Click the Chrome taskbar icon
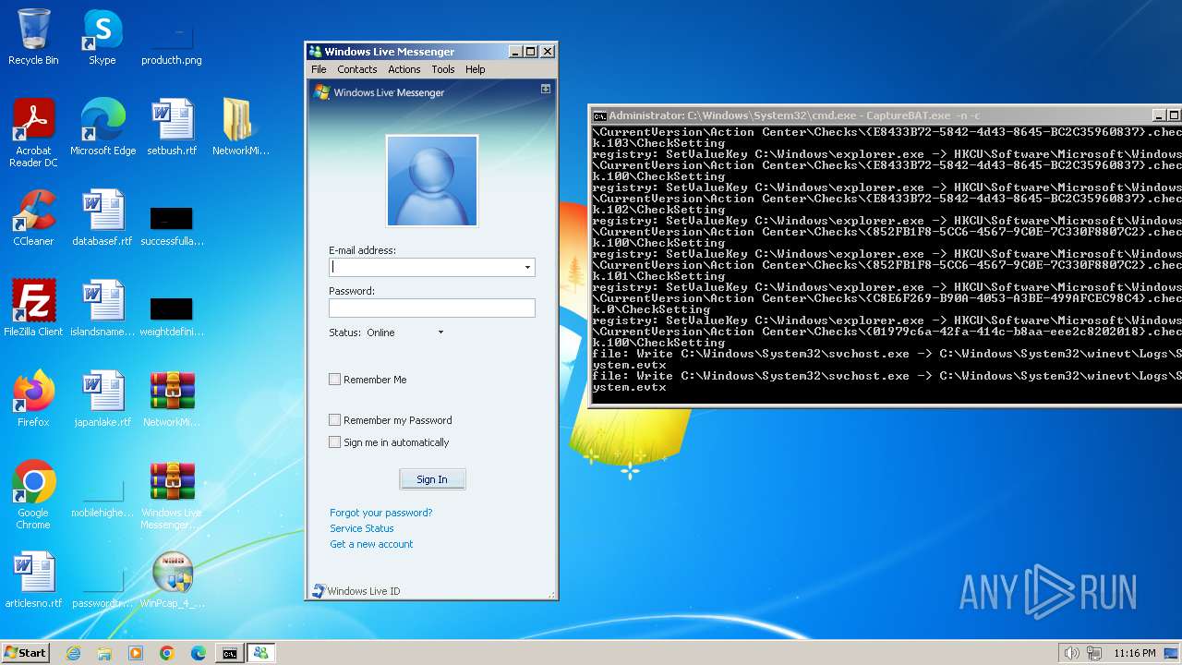 tap(167, 653)
